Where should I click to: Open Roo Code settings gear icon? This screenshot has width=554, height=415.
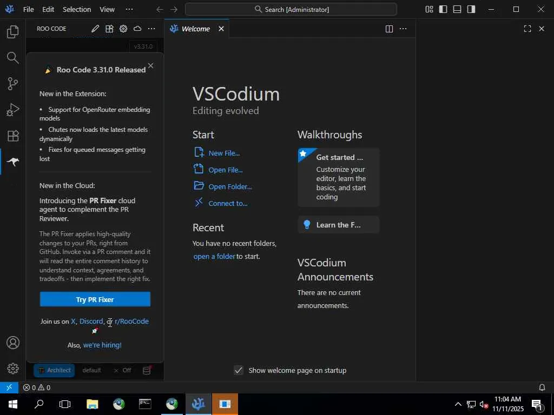pyautogui.click(x=123, y=29)
